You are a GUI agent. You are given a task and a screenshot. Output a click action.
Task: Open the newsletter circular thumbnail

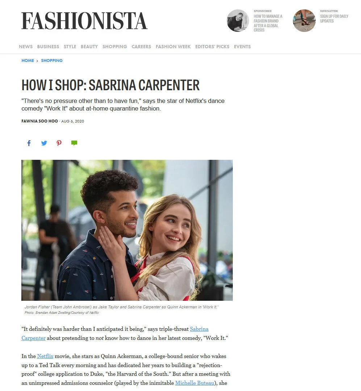click(304, 20)
